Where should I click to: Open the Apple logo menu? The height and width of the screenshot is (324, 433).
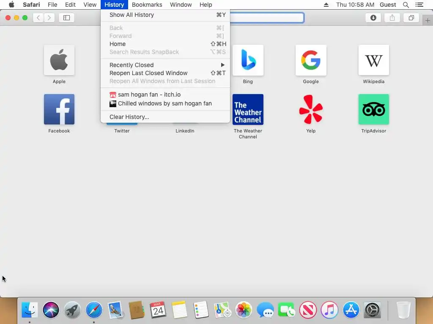pyautogui.click(x=11, y=5)
